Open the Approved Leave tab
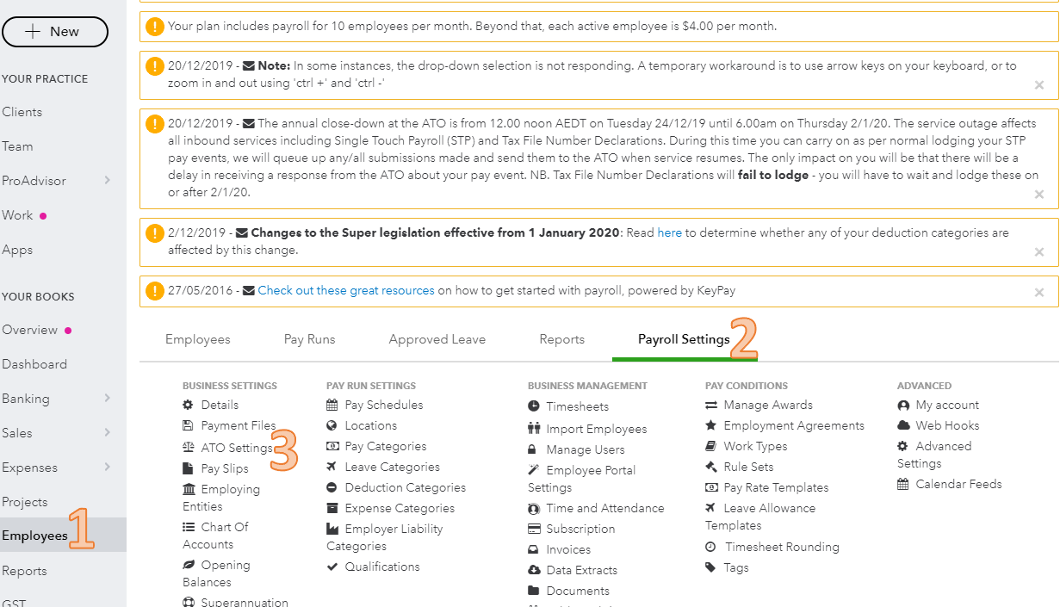1060x607 pixels. (x=437, y=339)
